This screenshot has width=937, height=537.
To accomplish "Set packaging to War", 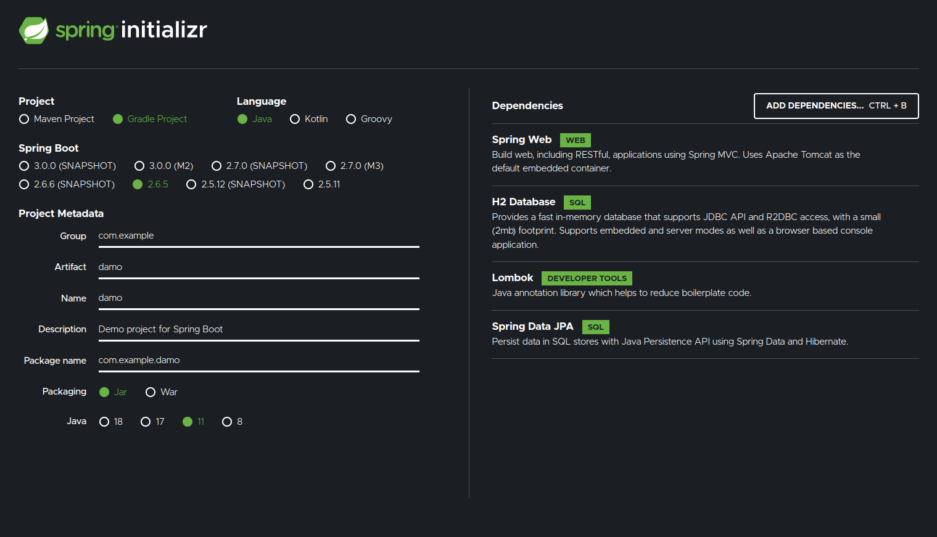I will pos(162,392).
